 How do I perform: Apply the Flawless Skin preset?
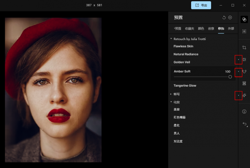tap(183, 46)
